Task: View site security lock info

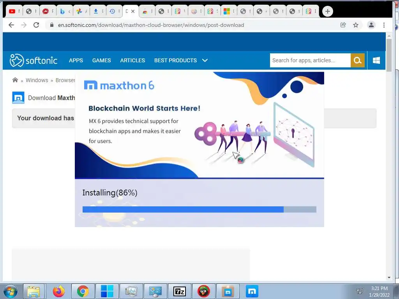Action: coord(52,25)
